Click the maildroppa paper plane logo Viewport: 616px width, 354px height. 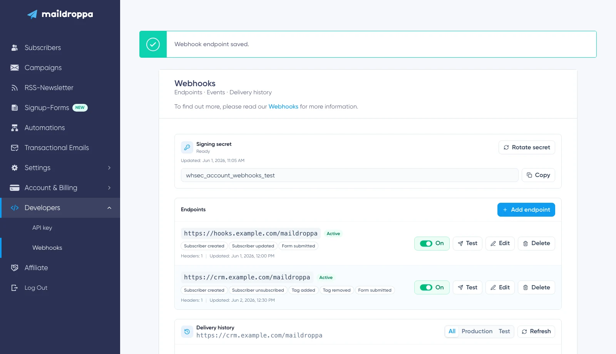pyautogui.click(x=32, y=14)
